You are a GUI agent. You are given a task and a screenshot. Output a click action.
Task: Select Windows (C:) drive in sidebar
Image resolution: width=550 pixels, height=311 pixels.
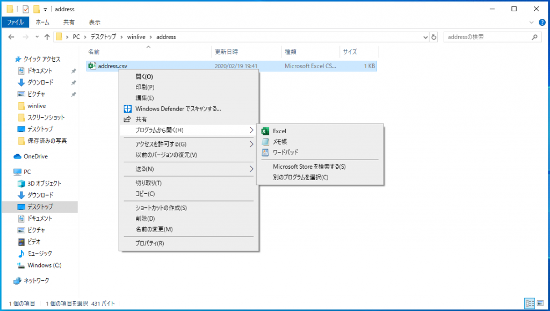coord(45,265)
